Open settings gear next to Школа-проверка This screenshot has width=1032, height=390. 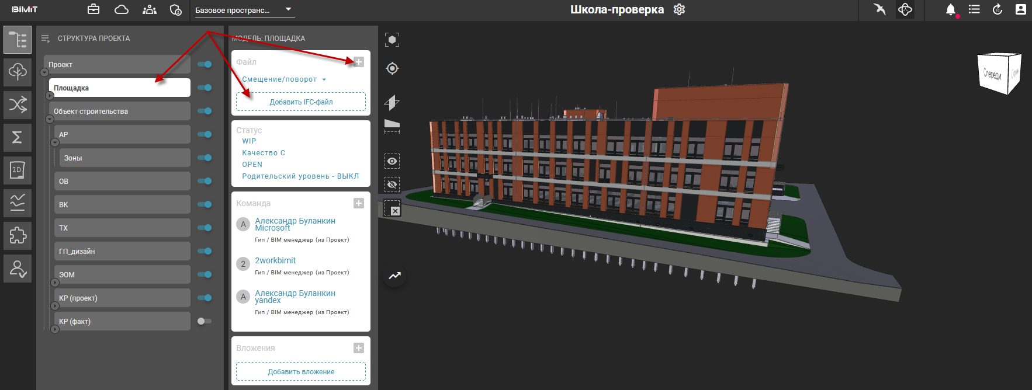pyautogui.click(x=679, y=10)
